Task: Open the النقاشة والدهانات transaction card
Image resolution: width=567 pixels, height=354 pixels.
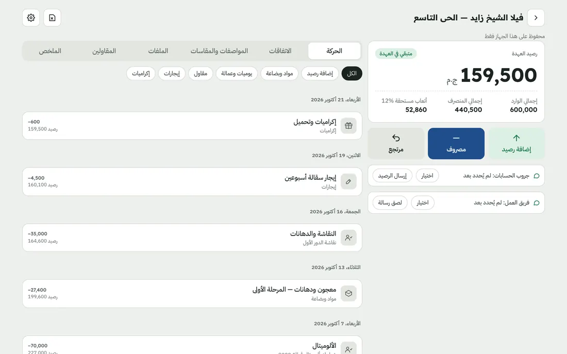Action: click(x=192, y=238)
